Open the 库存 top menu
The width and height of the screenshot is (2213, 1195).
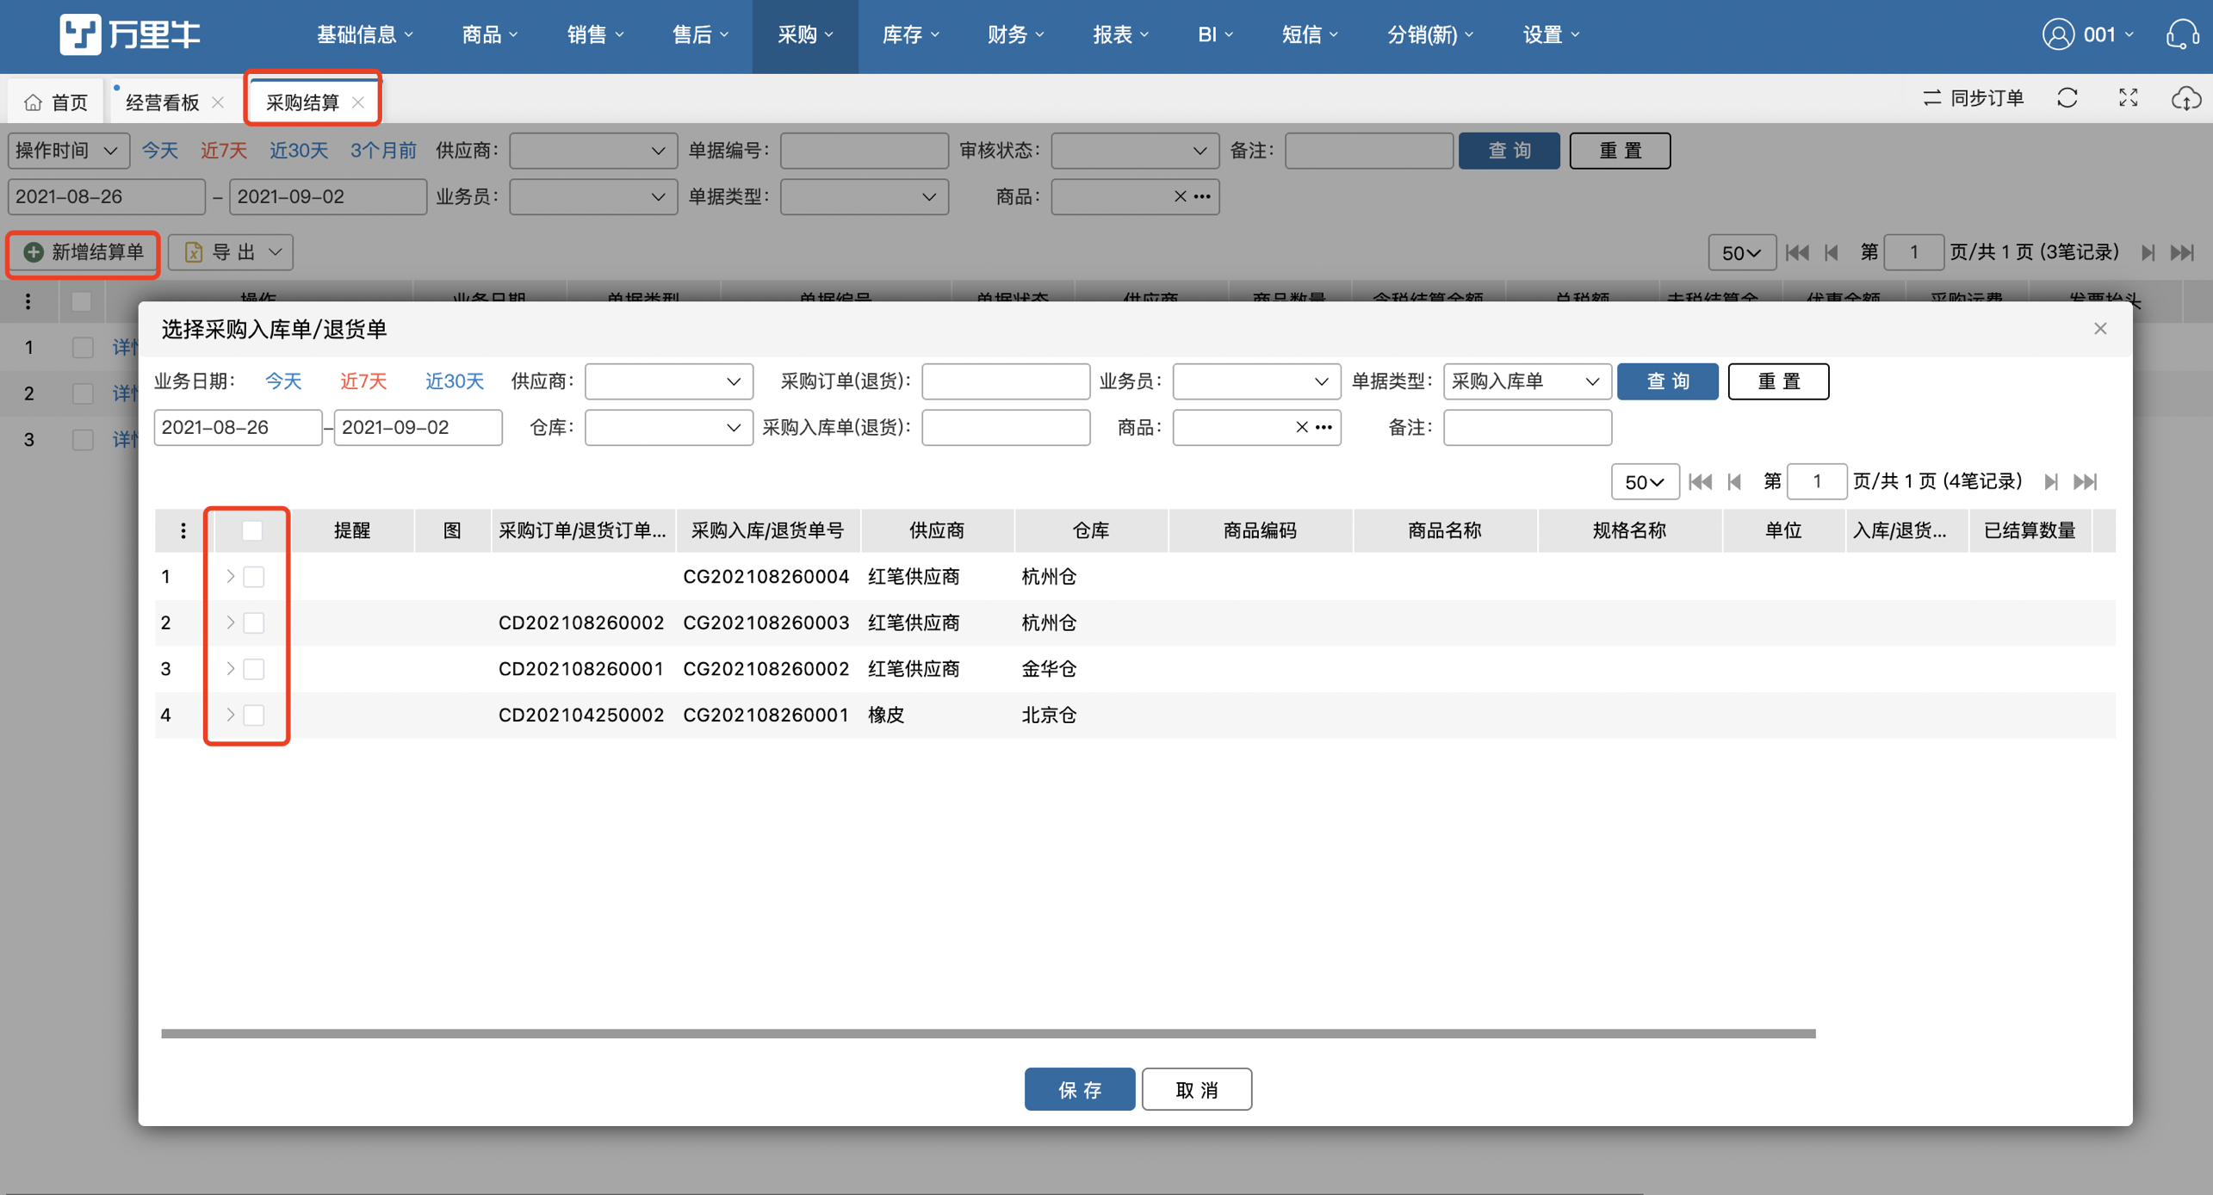tap(910, 34)
